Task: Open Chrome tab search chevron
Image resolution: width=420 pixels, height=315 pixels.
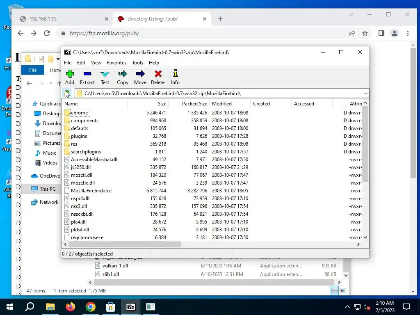Action: [x=350, y=14]
